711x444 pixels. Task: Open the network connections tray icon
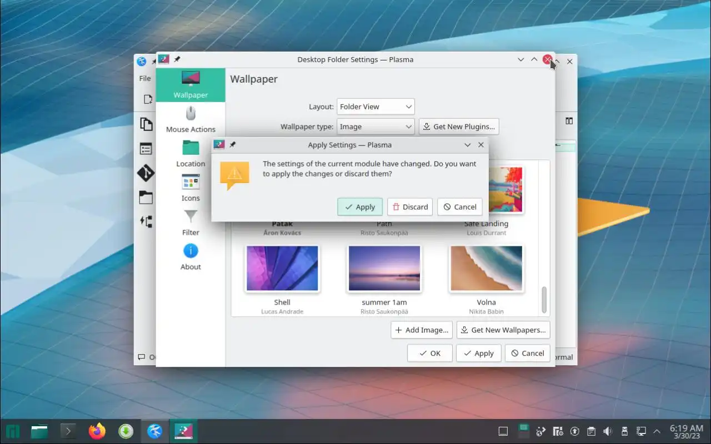[641, 431]
